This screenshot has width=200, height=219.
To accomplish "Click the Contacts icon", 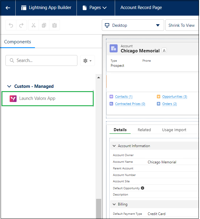I will click(111, 97).
